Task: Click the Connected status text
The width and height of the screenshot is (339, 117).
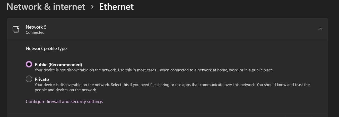Action: pos(35,32)
